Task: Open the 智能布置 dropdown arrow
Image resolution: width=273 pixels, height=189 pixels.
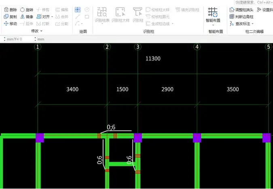Action: point(213,25)
